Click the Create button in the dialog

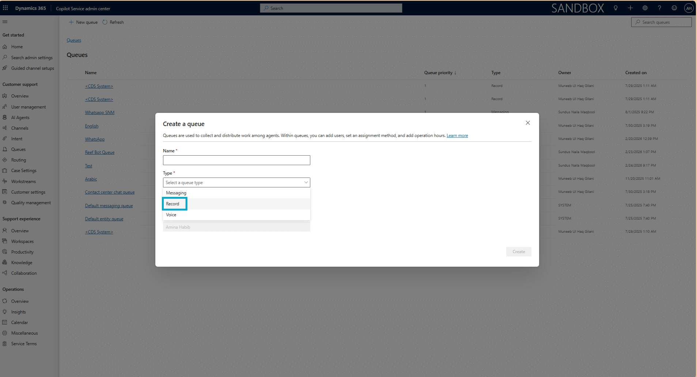(x=519, y=252)
